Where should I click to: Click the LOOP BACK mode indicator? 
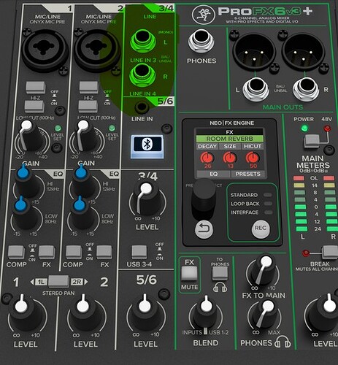(x=268, y=204)
